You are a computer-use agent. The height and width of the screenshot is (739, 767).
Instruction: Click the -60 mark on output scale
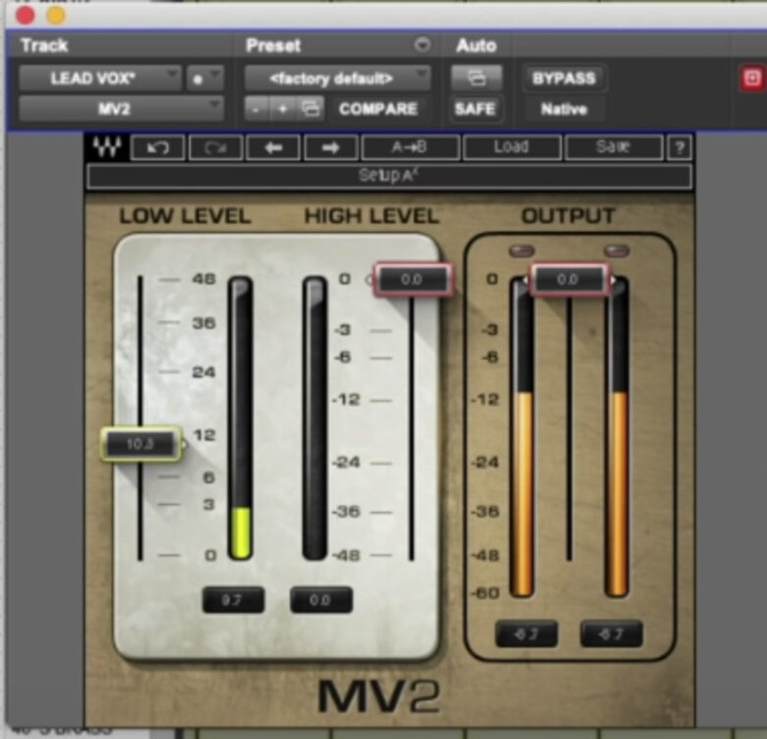(x=486, y=593)
